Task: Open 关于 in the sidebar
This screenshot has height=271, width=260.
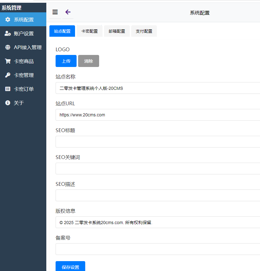Action: pyautogui.click(x=23, y=103)
